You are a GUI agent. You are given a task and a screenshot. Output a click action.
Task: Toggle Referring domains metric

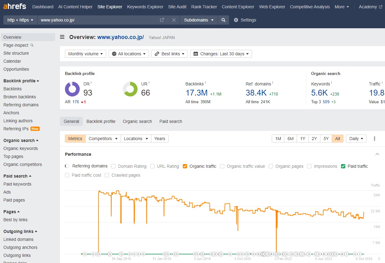tap(67, 166)
